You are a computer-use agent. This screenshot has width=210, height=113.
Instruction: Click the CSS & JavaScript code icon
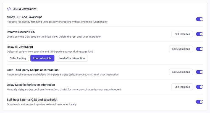click(x=9, y=9)
